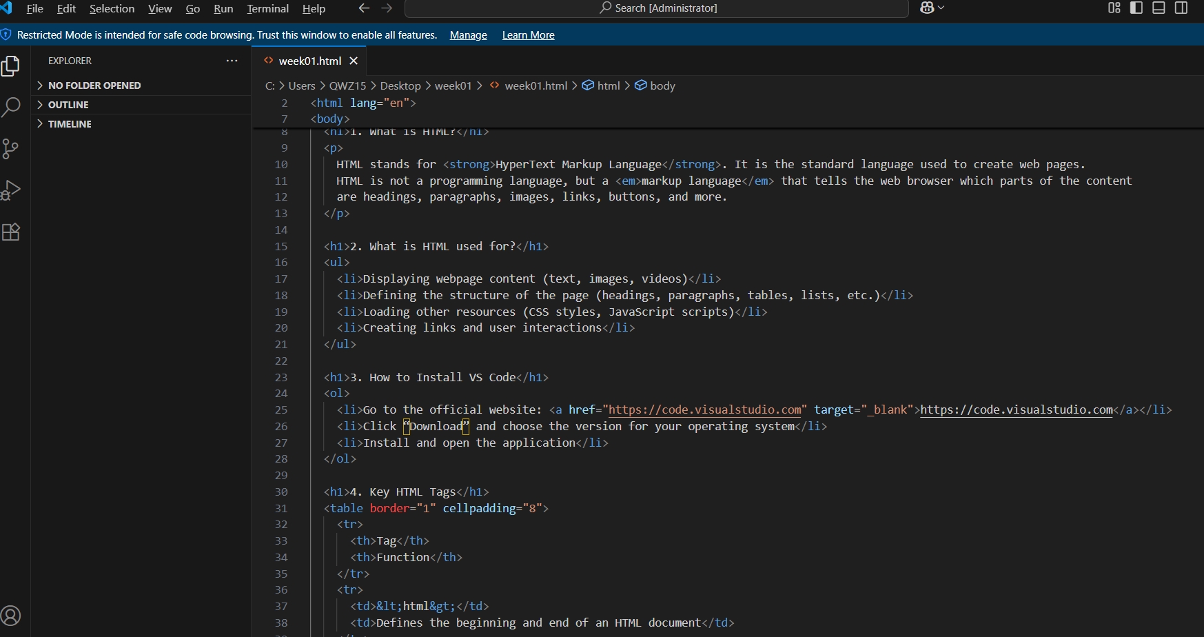Open the Copilot dropdown arrow
The height and width of the screenshot is (637, 1204).
(x=941, y=8)
